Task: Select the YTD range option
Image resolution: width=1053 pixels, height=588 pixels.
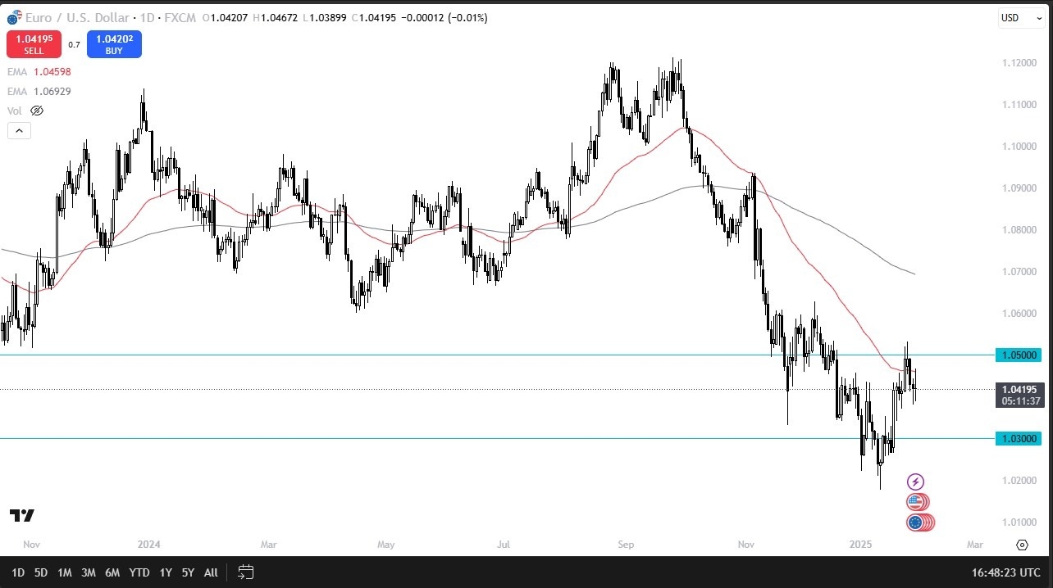Action: pyautogui.click(x=139, y=572)
